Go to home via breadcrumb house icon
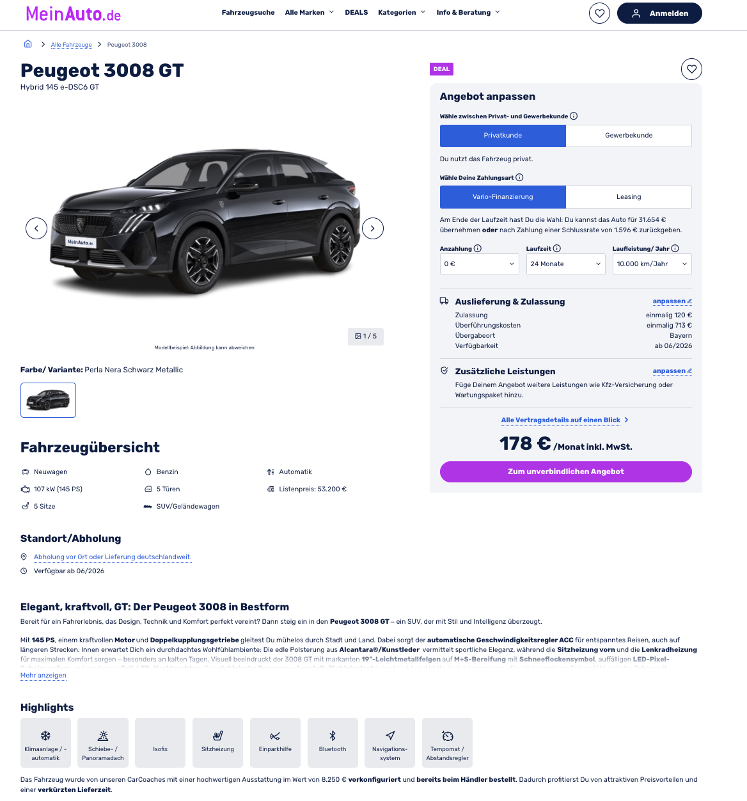Viewport: 747px width, 801px height. 28,44
